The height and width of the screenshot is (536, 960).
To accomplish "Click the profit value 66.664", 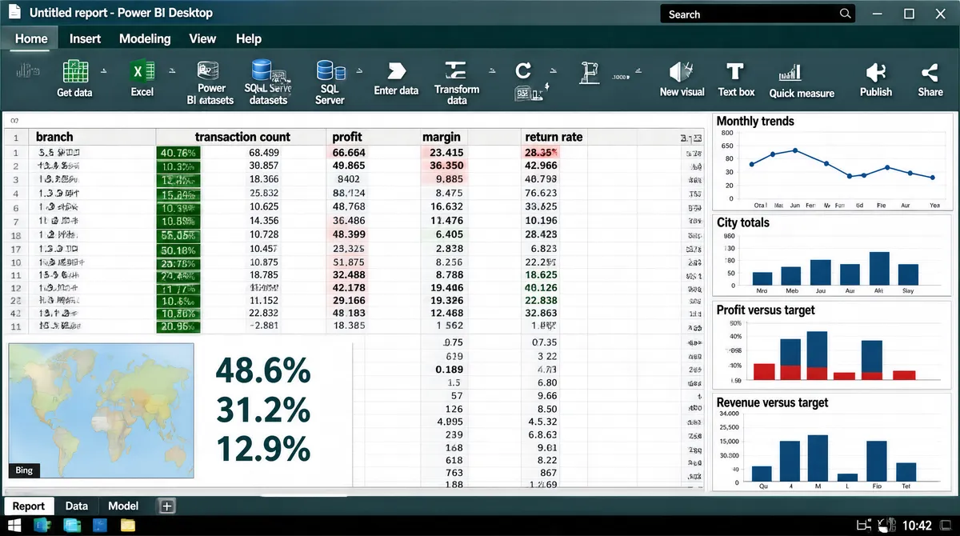I will [x=349, y=152].
